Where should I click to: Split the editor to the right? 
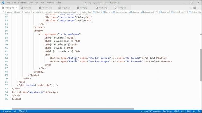click(195, 8)
